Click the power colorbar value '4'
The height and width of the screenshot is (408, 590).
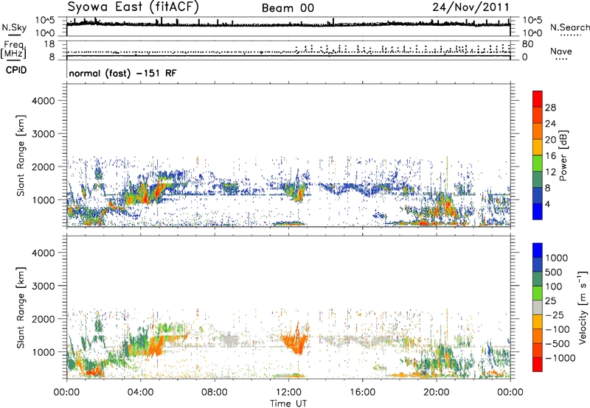[547, 204]
